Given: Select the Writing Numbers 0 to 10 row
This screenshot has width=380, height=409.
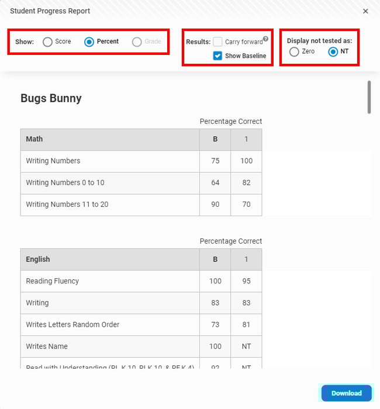Looking at the screenshot, I should click(65, 183).
